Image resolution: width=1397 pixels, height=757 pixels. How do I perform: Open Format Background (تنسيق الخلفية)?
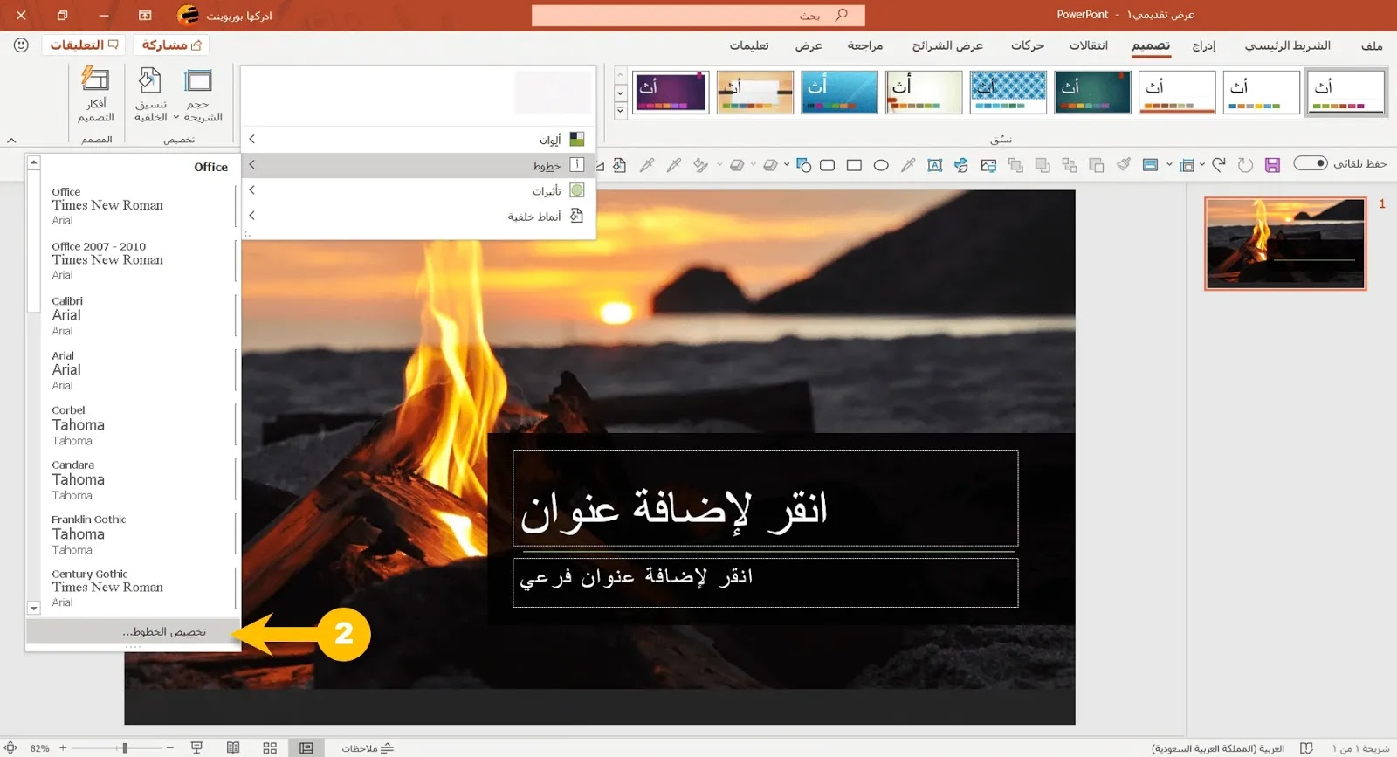click(x=150, y=95)
